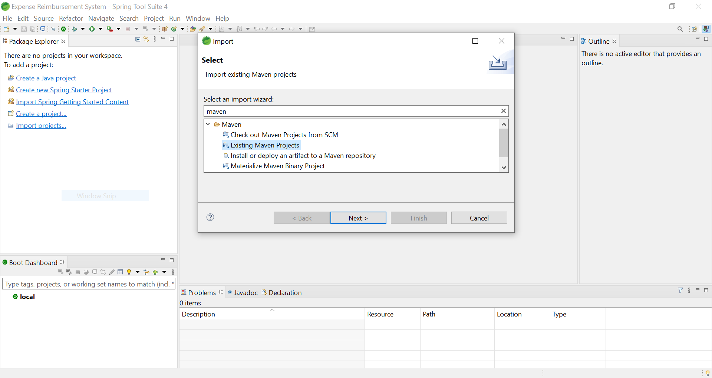Viewport: 712px width, 378px height.
Task: Click the lightbulb icon in Boot Dashboard
Action: click(x=129, y=272)
